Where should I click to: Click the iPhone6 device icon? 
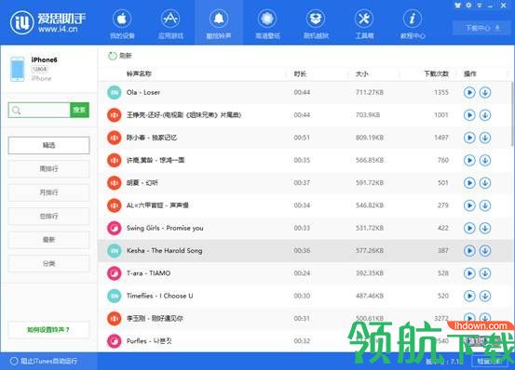(x=18, y=69)
